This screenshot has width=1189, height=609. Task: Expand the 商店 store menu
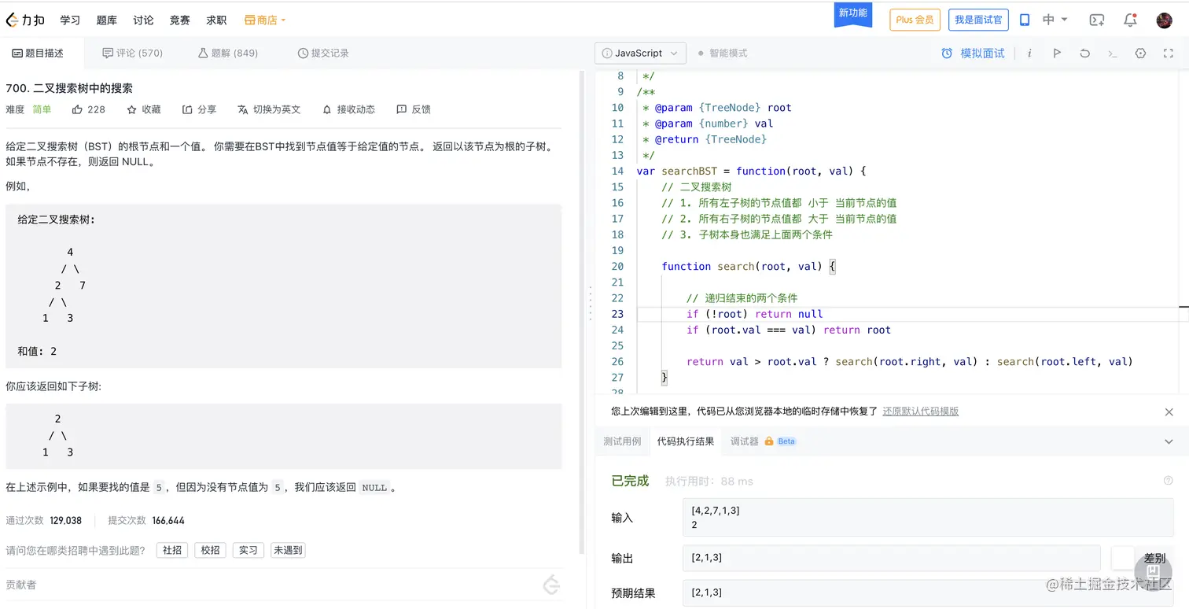265,20
